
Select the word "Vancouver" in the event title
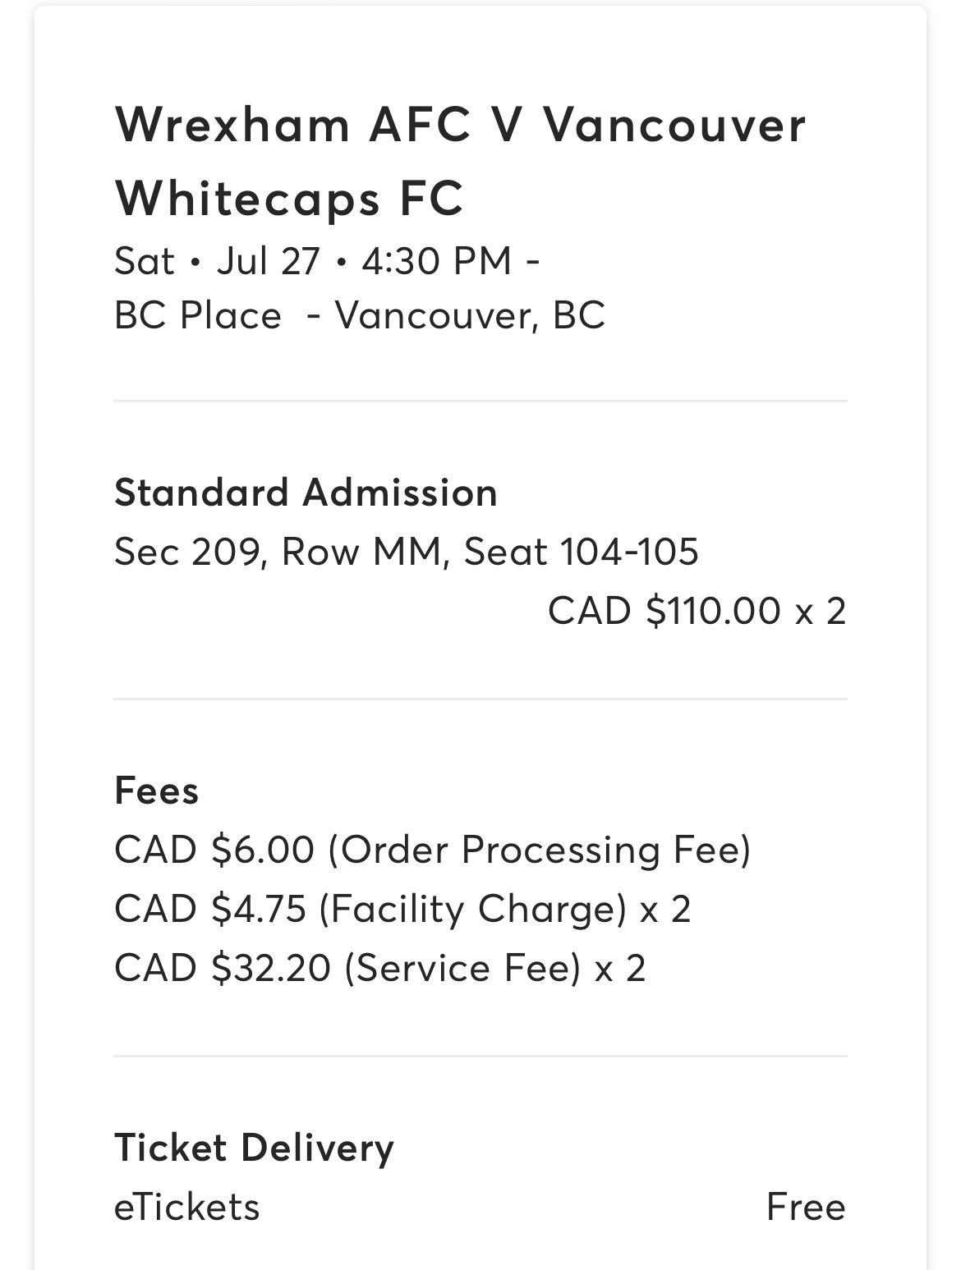coord(674,125)
